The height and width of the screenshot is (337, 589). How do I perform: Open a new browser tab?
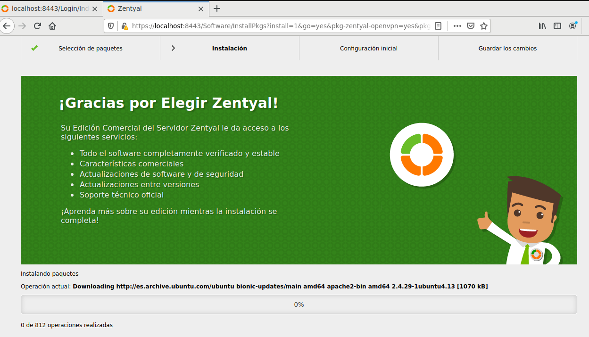pos(217,8)
